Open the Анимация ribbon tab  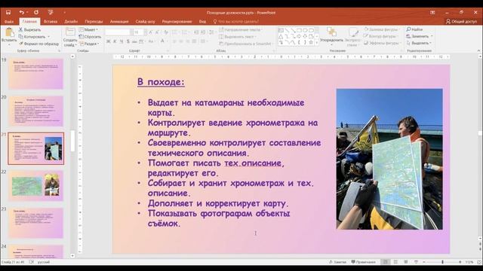[119, 22]
